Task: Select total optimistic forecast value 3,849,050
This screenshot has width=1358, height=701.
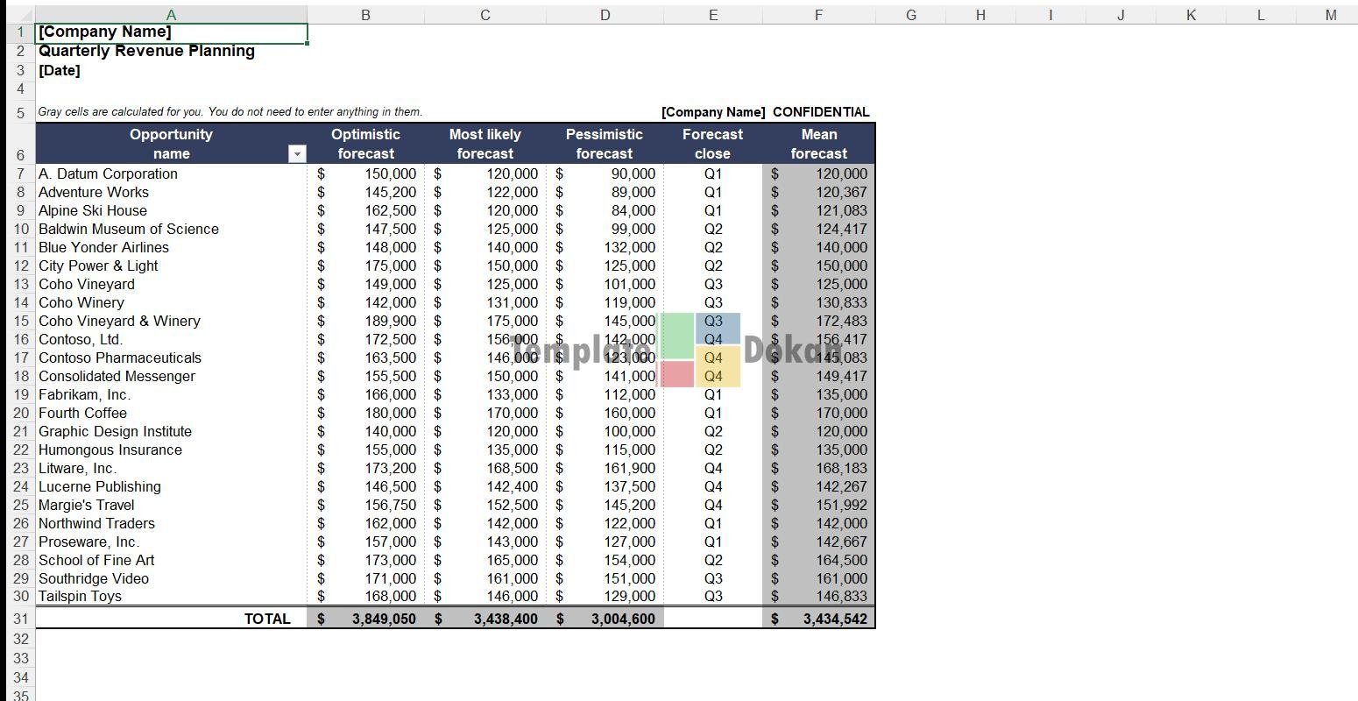Action: point(365,619)
